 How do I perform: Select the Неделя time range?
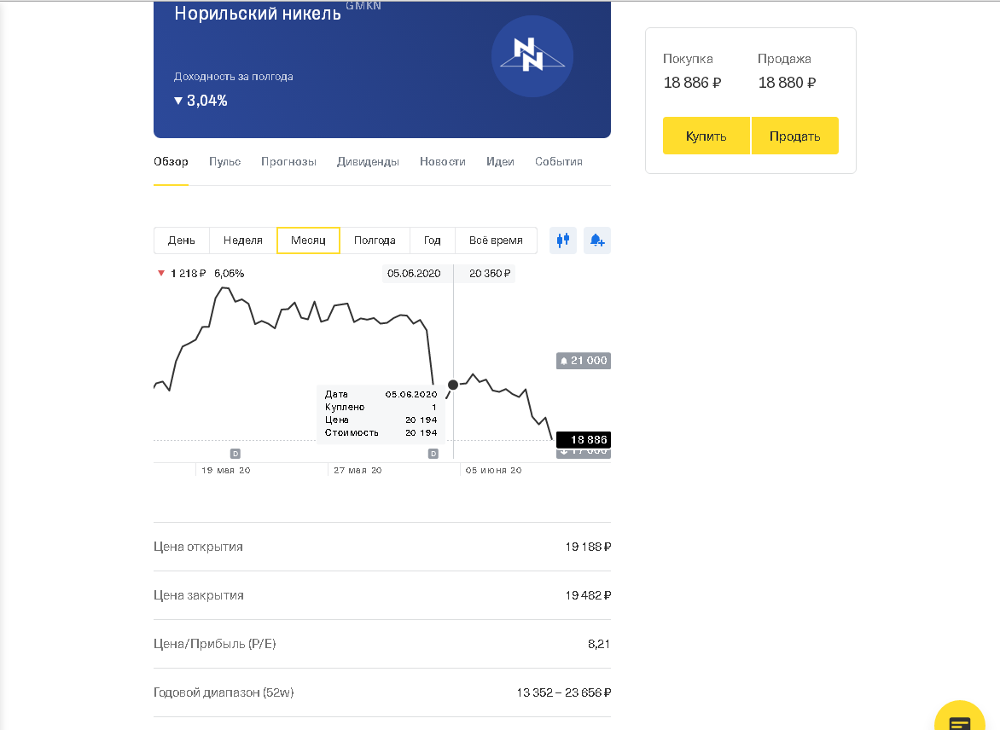[x=243, y=240]
